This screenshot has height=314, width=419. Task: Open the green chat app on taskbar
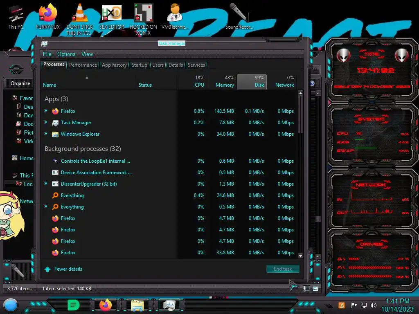[74, 305]
